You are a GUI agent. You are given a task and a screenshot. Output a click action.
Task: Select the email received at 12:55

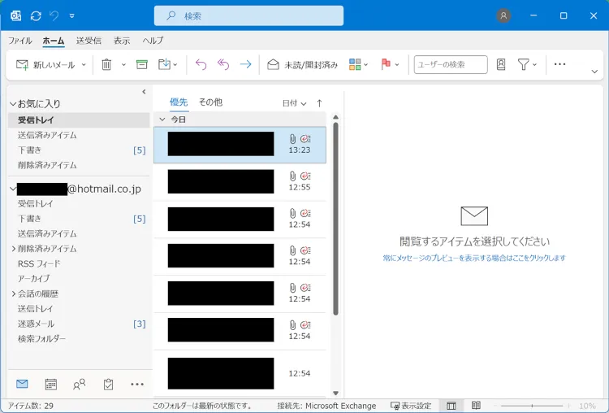(x=240, y=182)
